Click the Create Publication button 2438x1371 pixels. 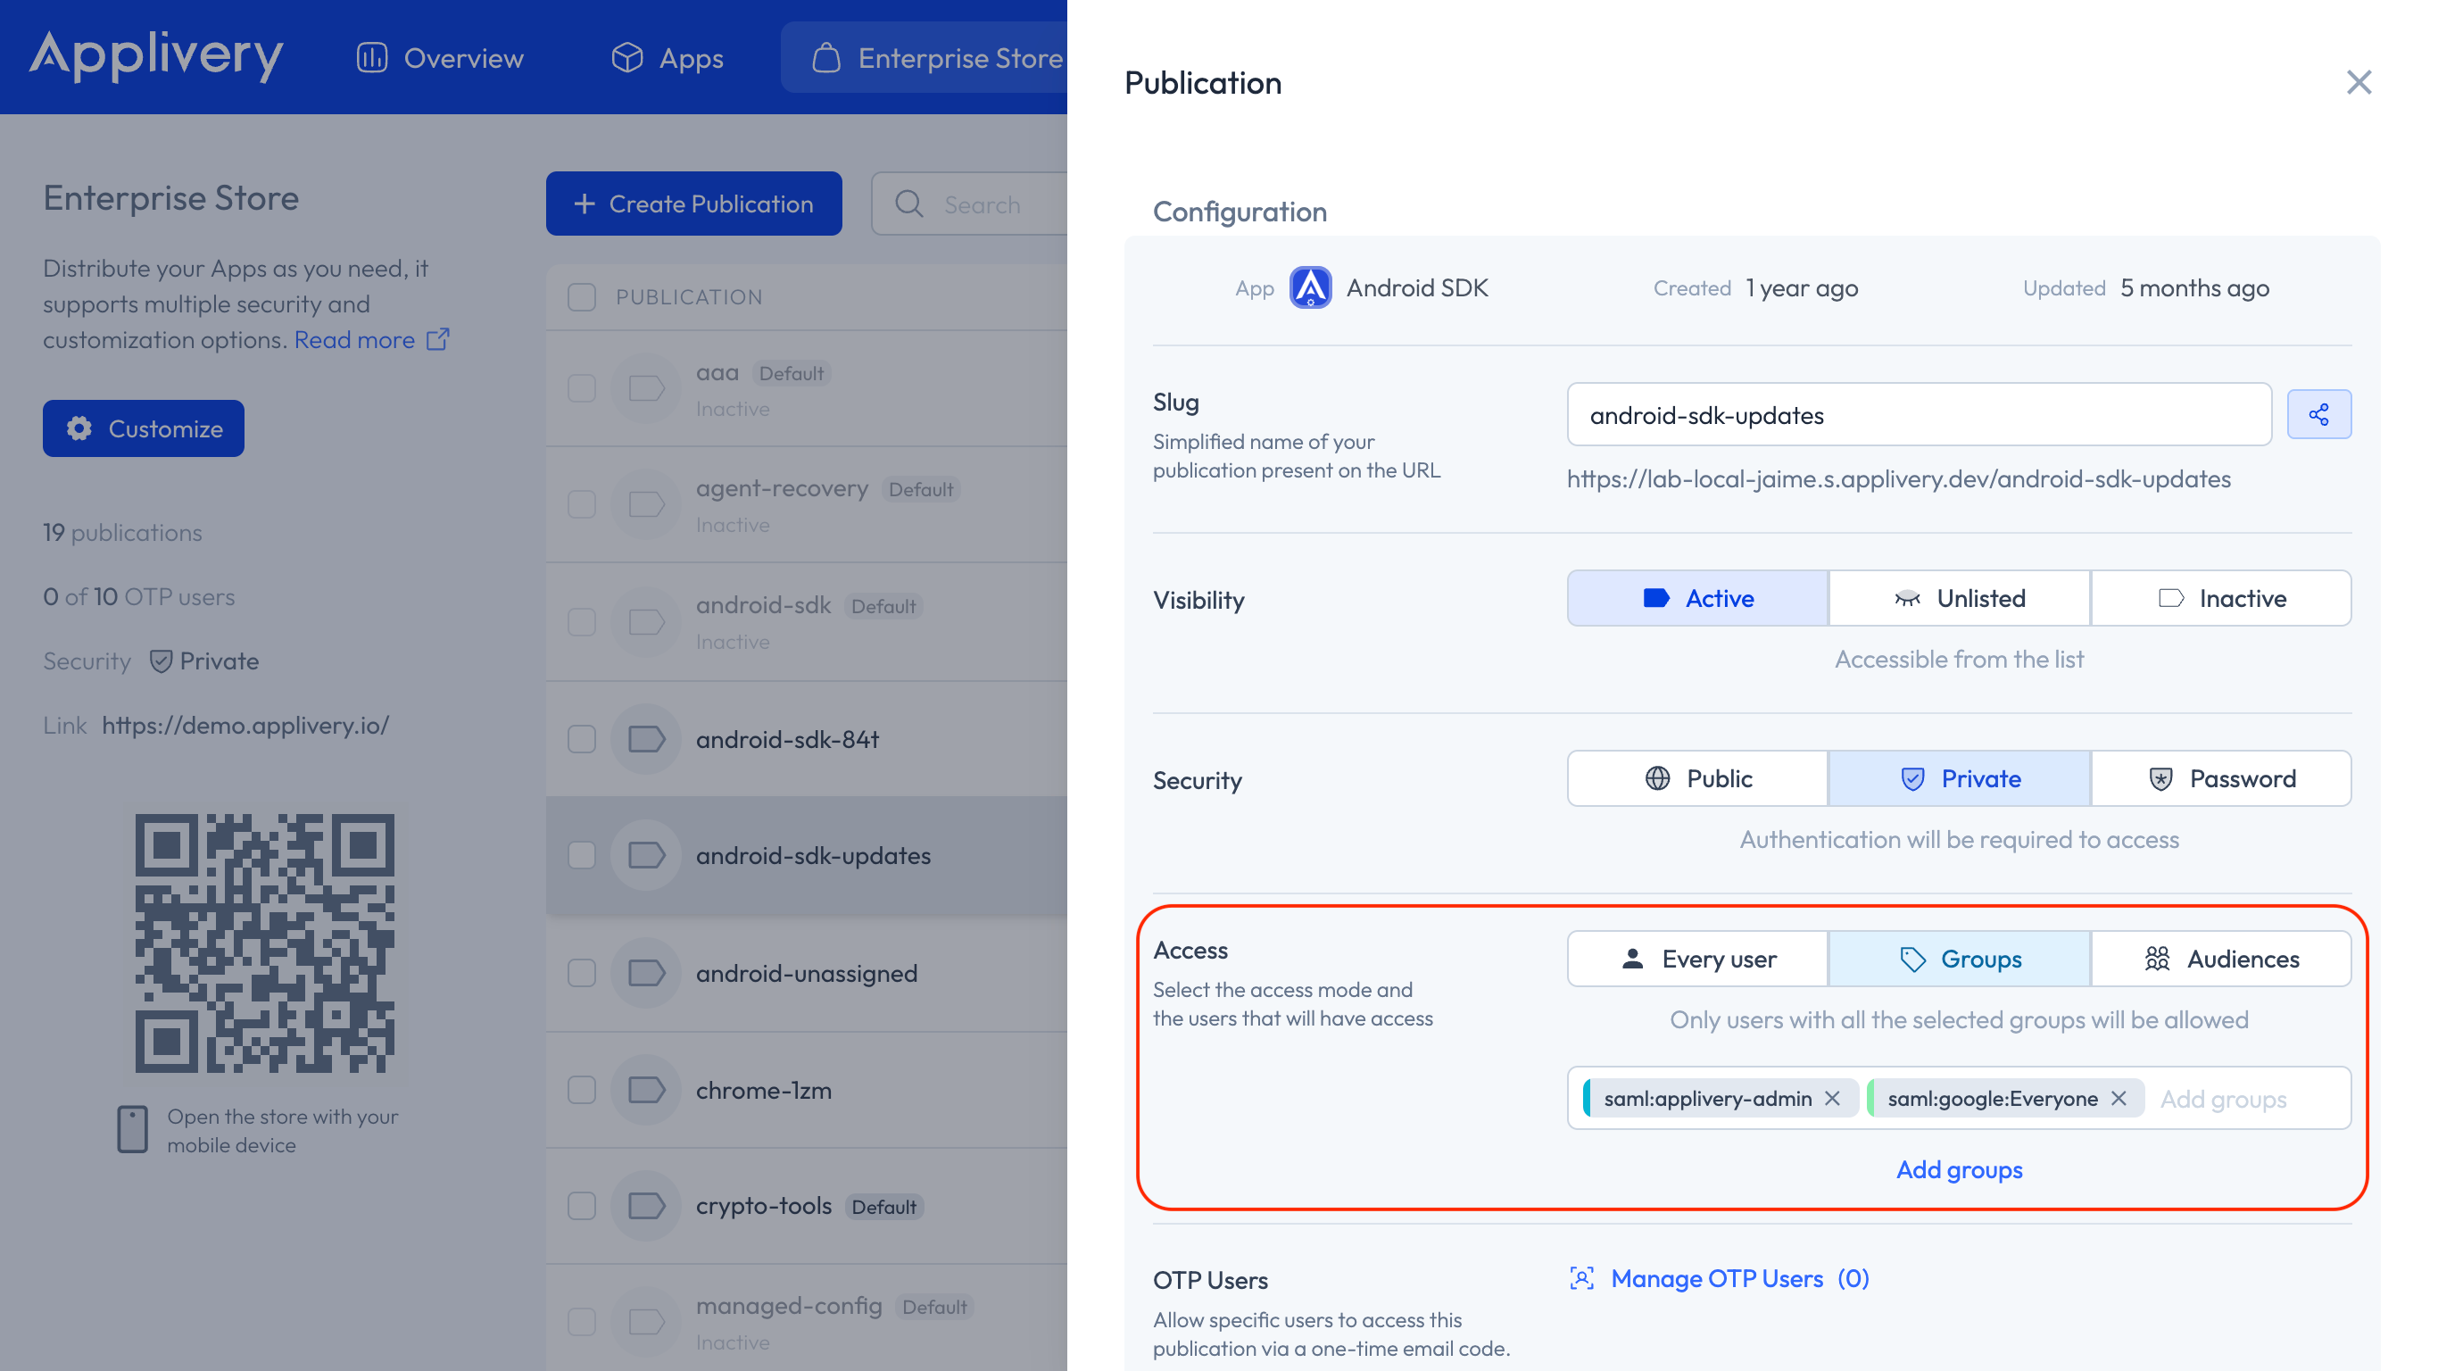tap(693, 203)
